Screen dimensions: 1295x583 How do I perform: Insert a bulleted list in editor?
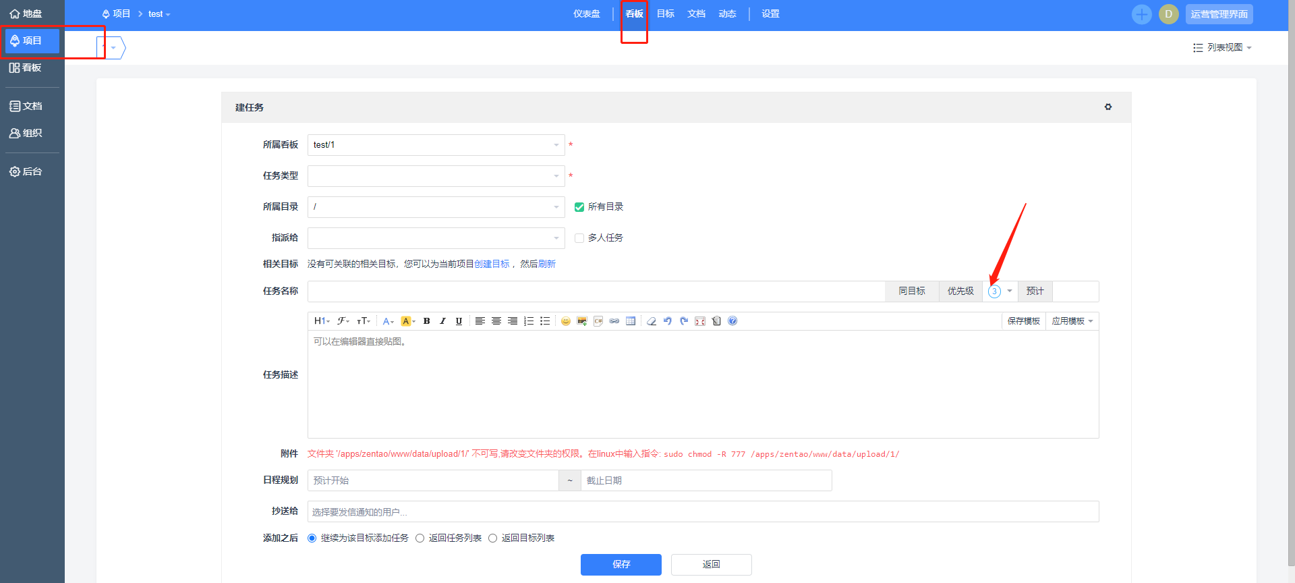click(544, 321)
